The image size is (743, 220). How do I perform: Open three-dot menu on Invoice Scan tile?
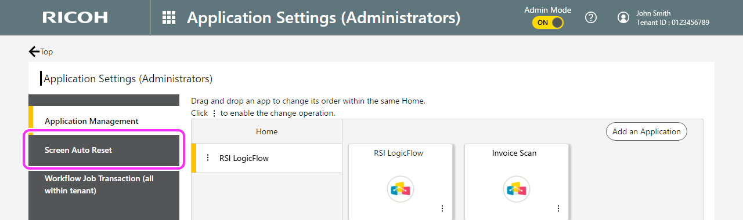tap(558, 208)
